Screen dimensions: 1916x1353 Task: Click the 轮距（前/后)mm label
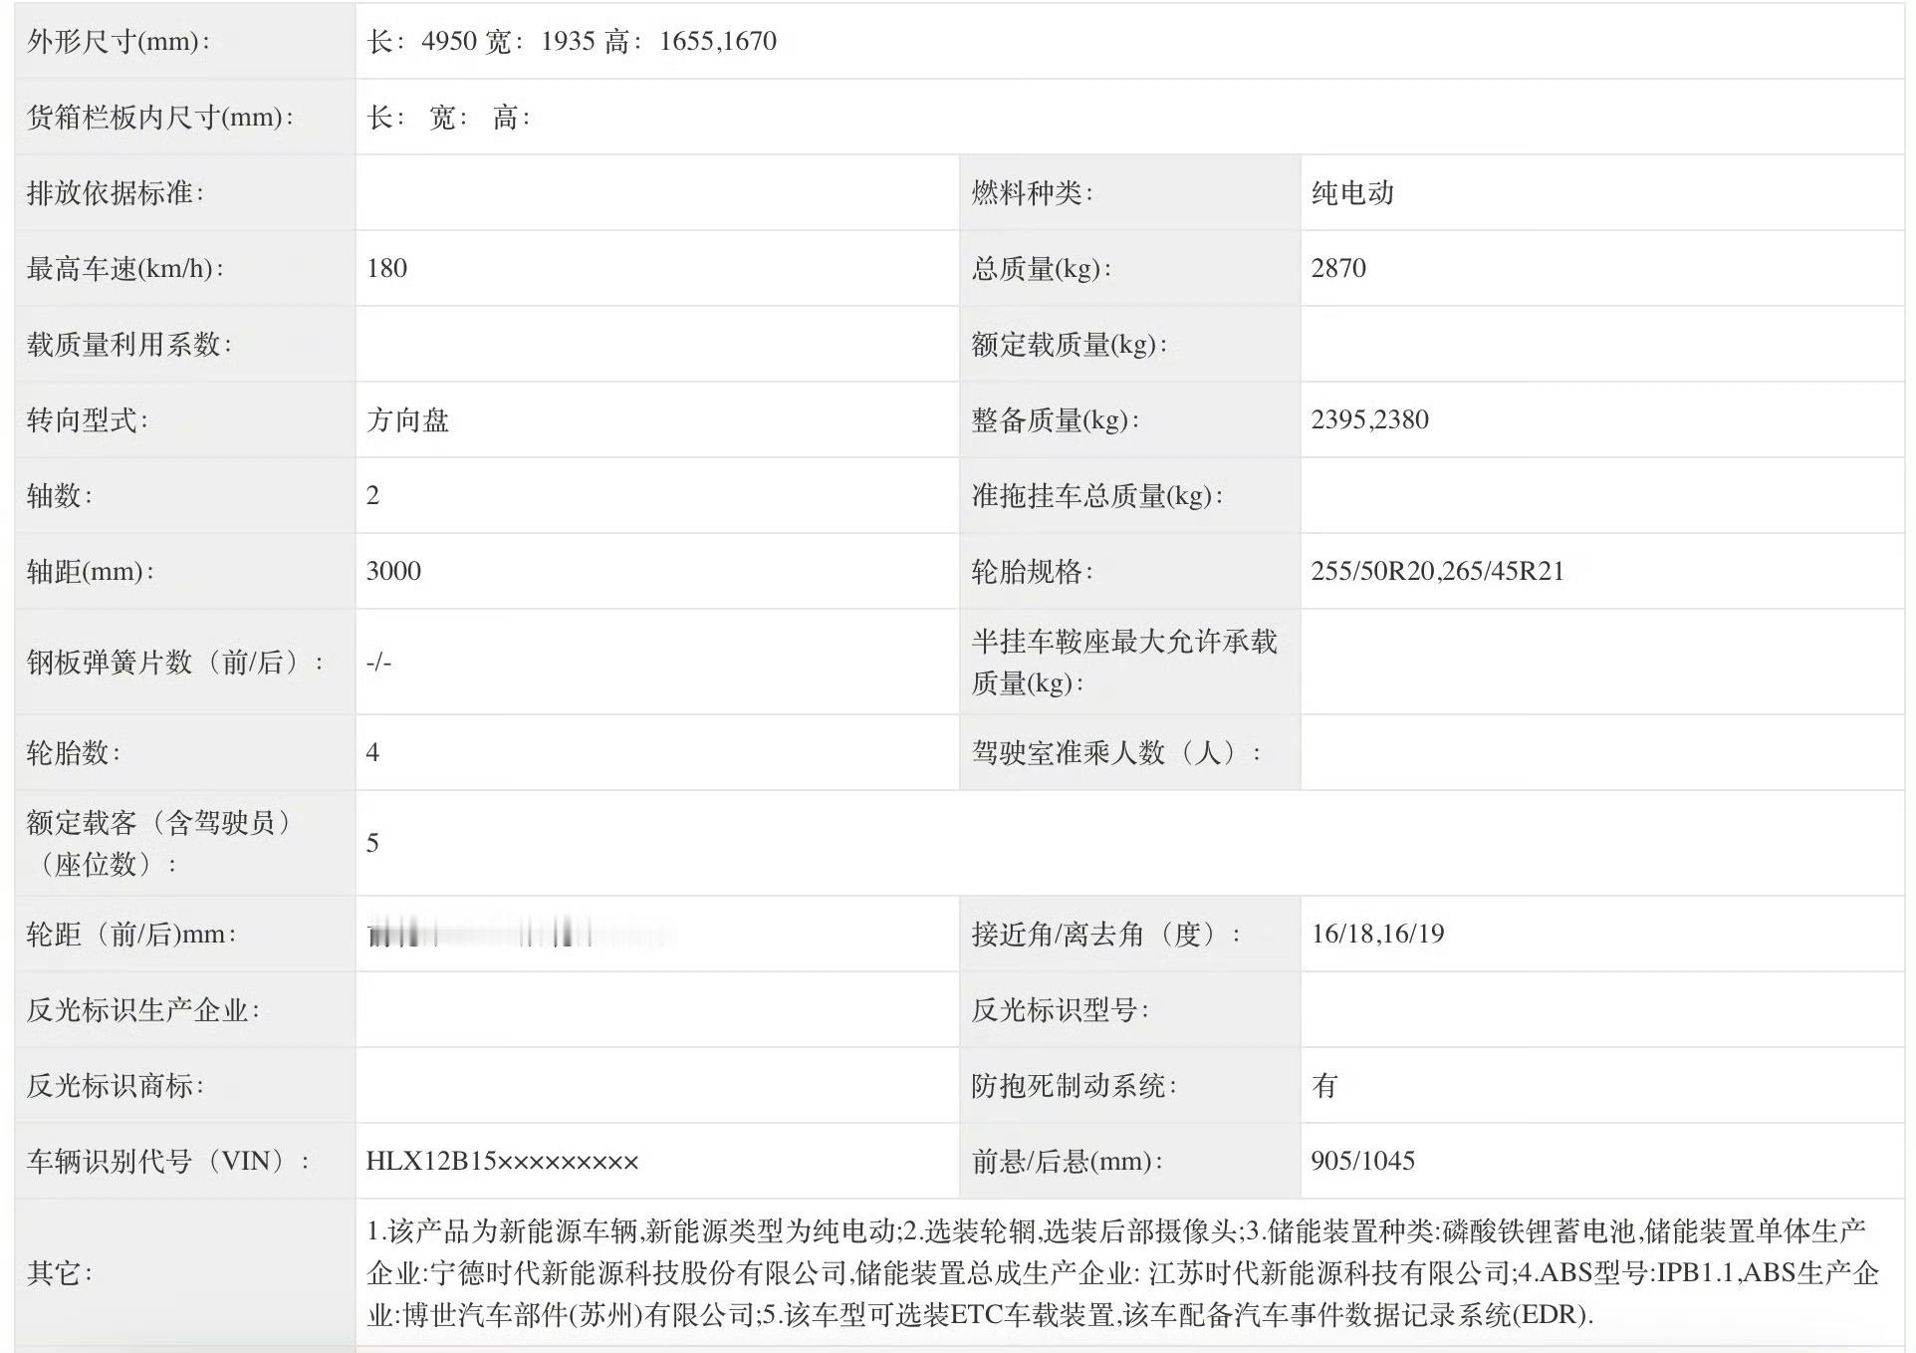point(131,935)
